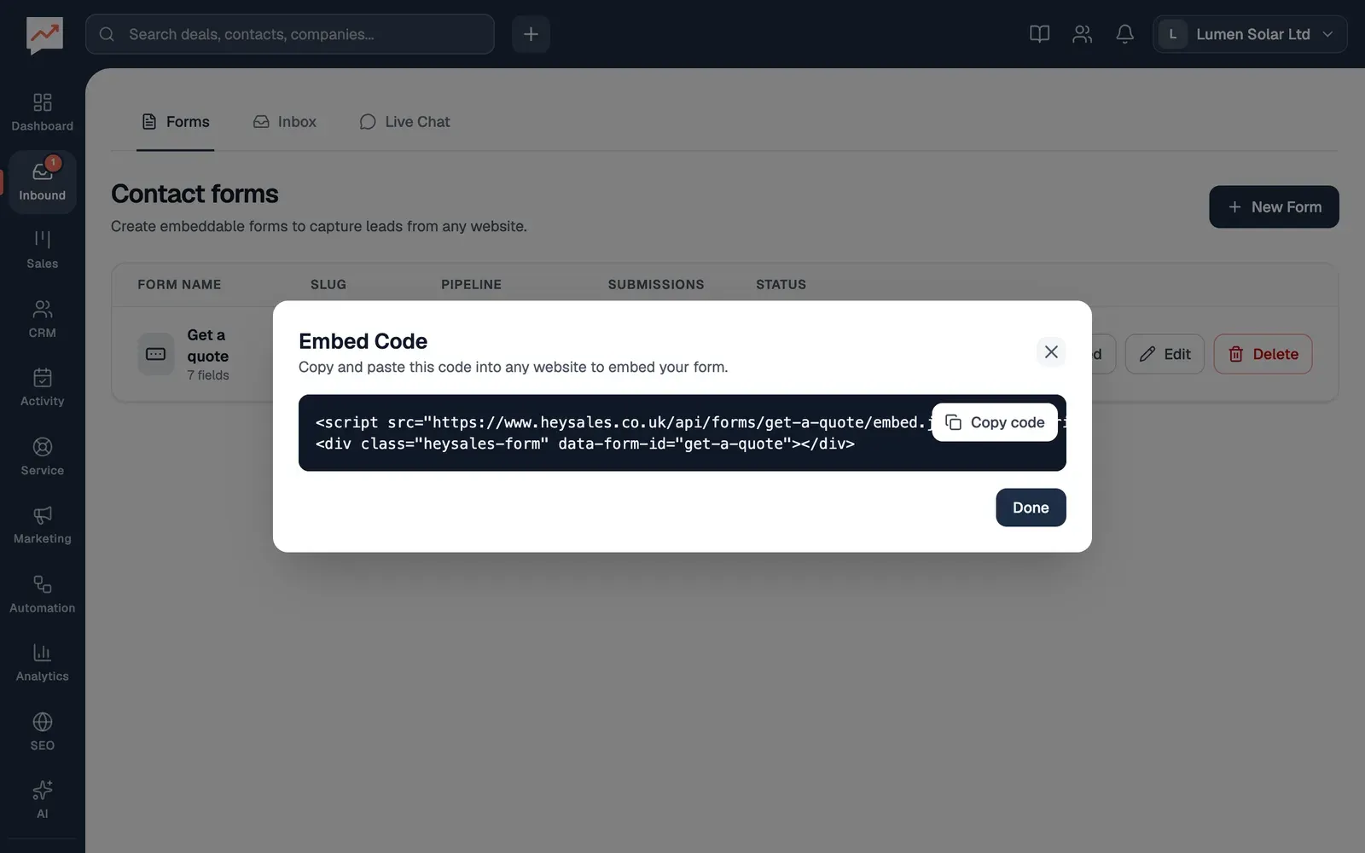Open Activity from the sidebar
Screen dimensions: 1365x853
(x=42, y=387)
